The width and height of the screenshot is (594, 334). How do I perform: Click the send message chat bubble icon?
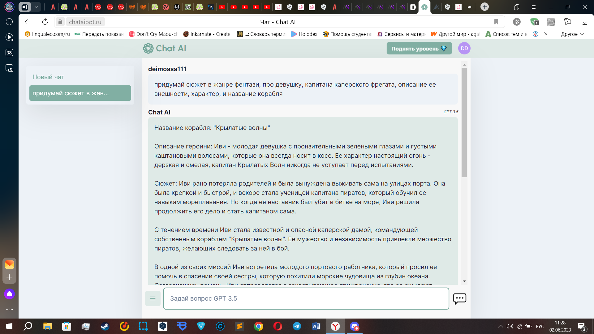click(459, 299)
